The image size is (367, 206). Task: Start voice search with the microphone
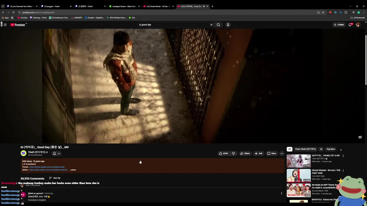(228, 25)
